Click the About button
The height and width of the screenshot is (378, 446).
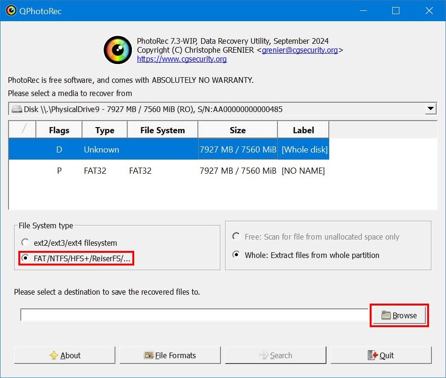[65, 355]
